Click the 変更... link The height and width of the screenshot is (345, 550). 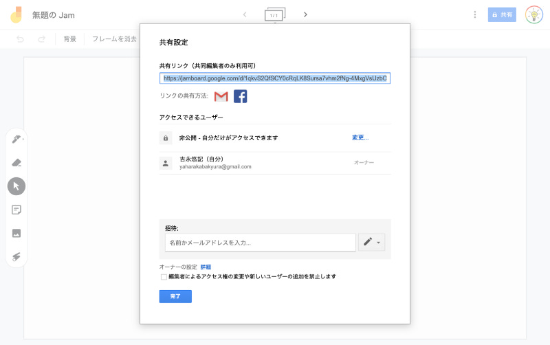360,137
